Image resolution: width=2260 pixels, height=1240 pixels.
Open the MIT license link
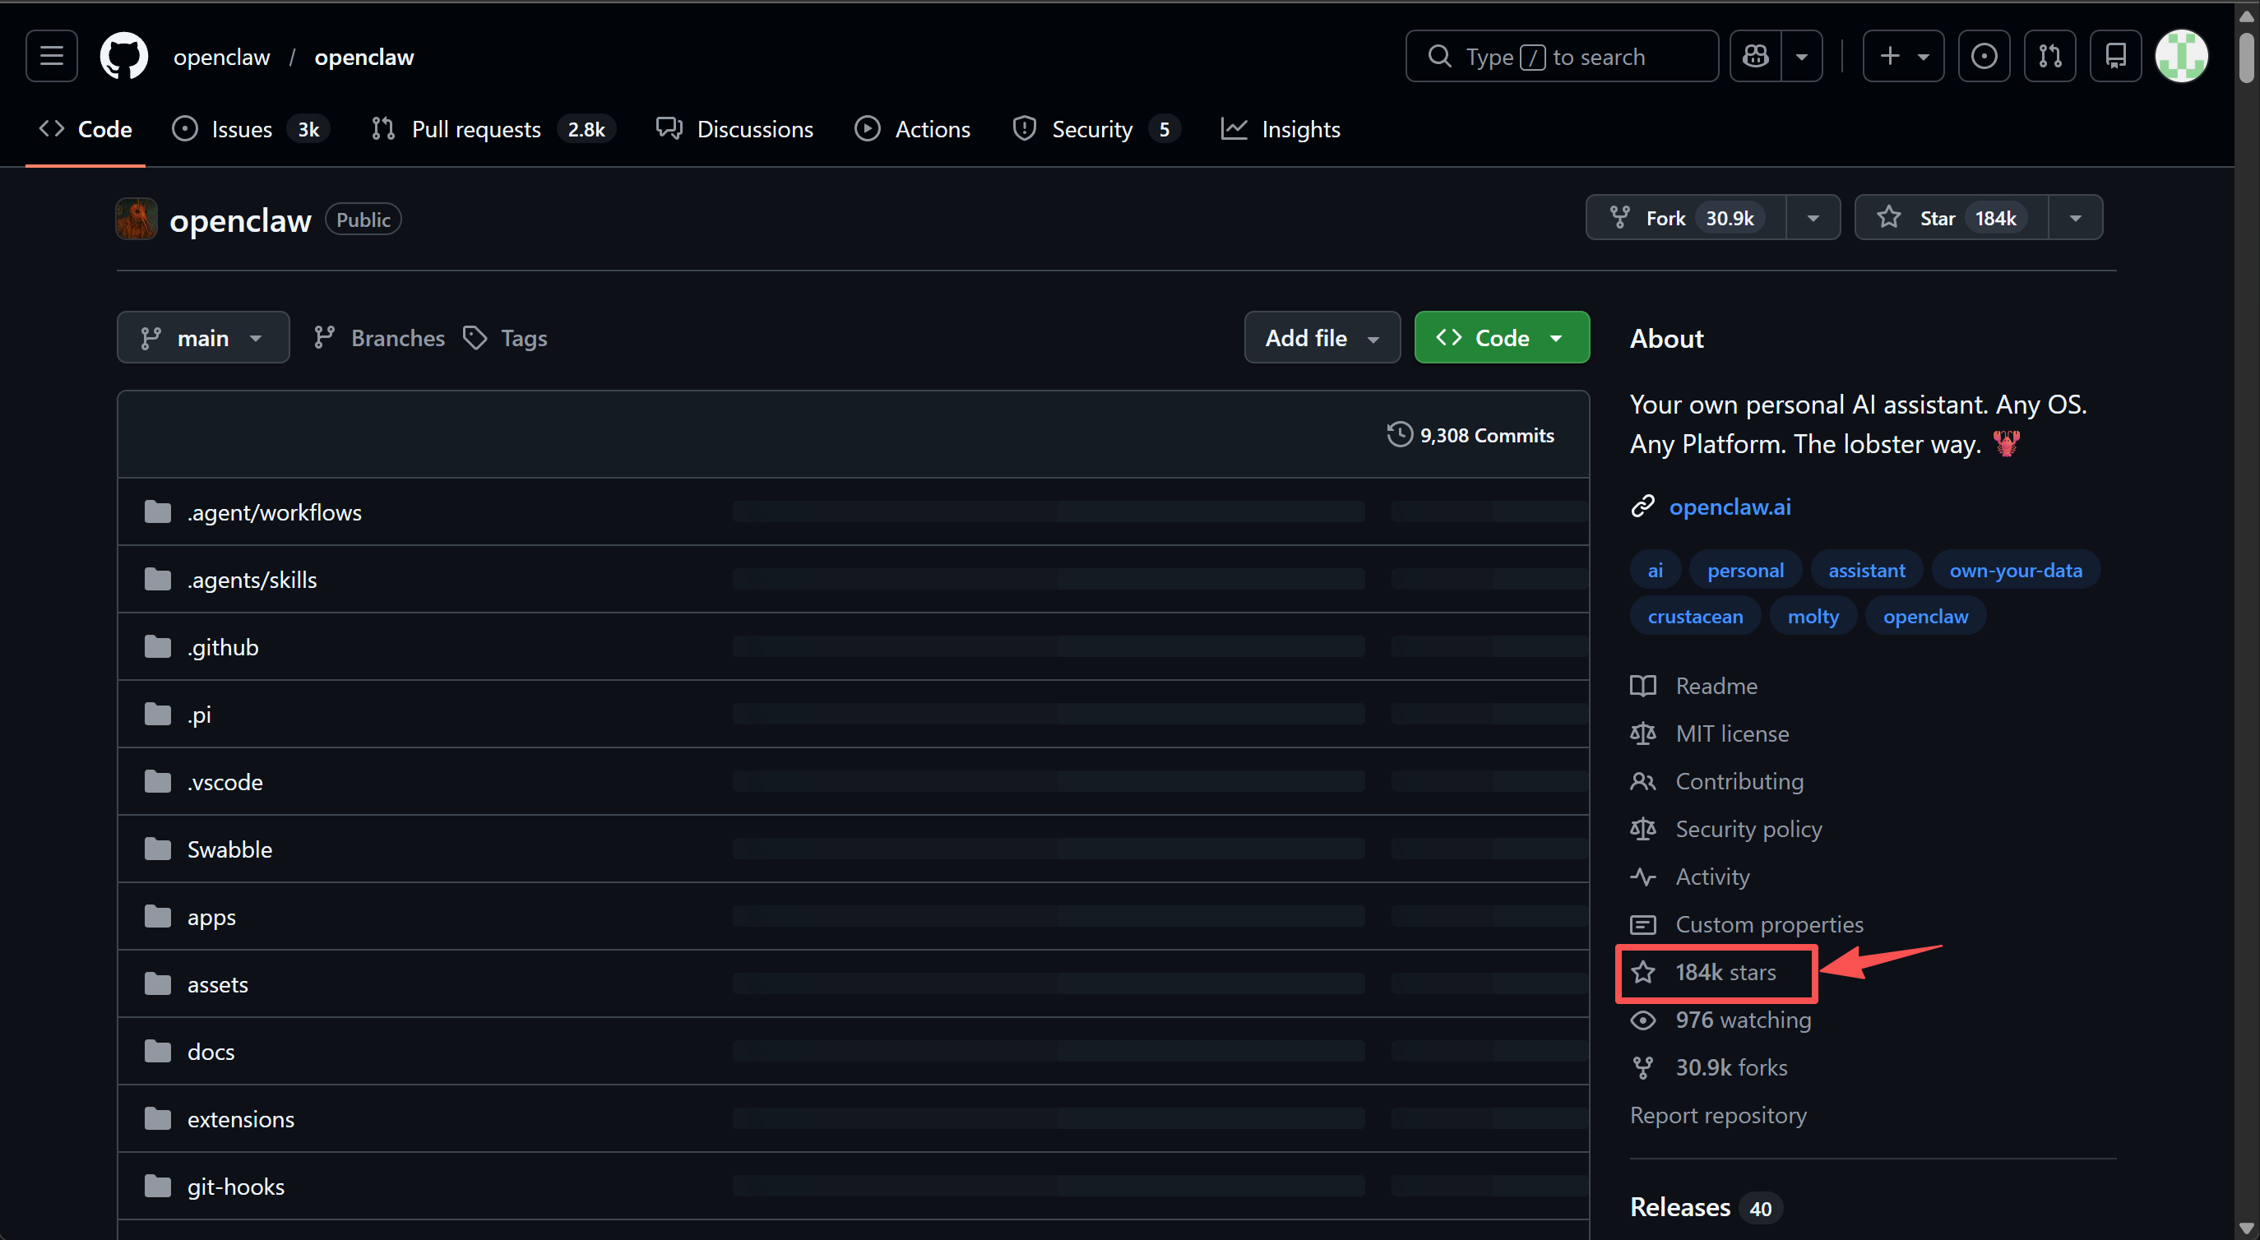click(1710, 733)
